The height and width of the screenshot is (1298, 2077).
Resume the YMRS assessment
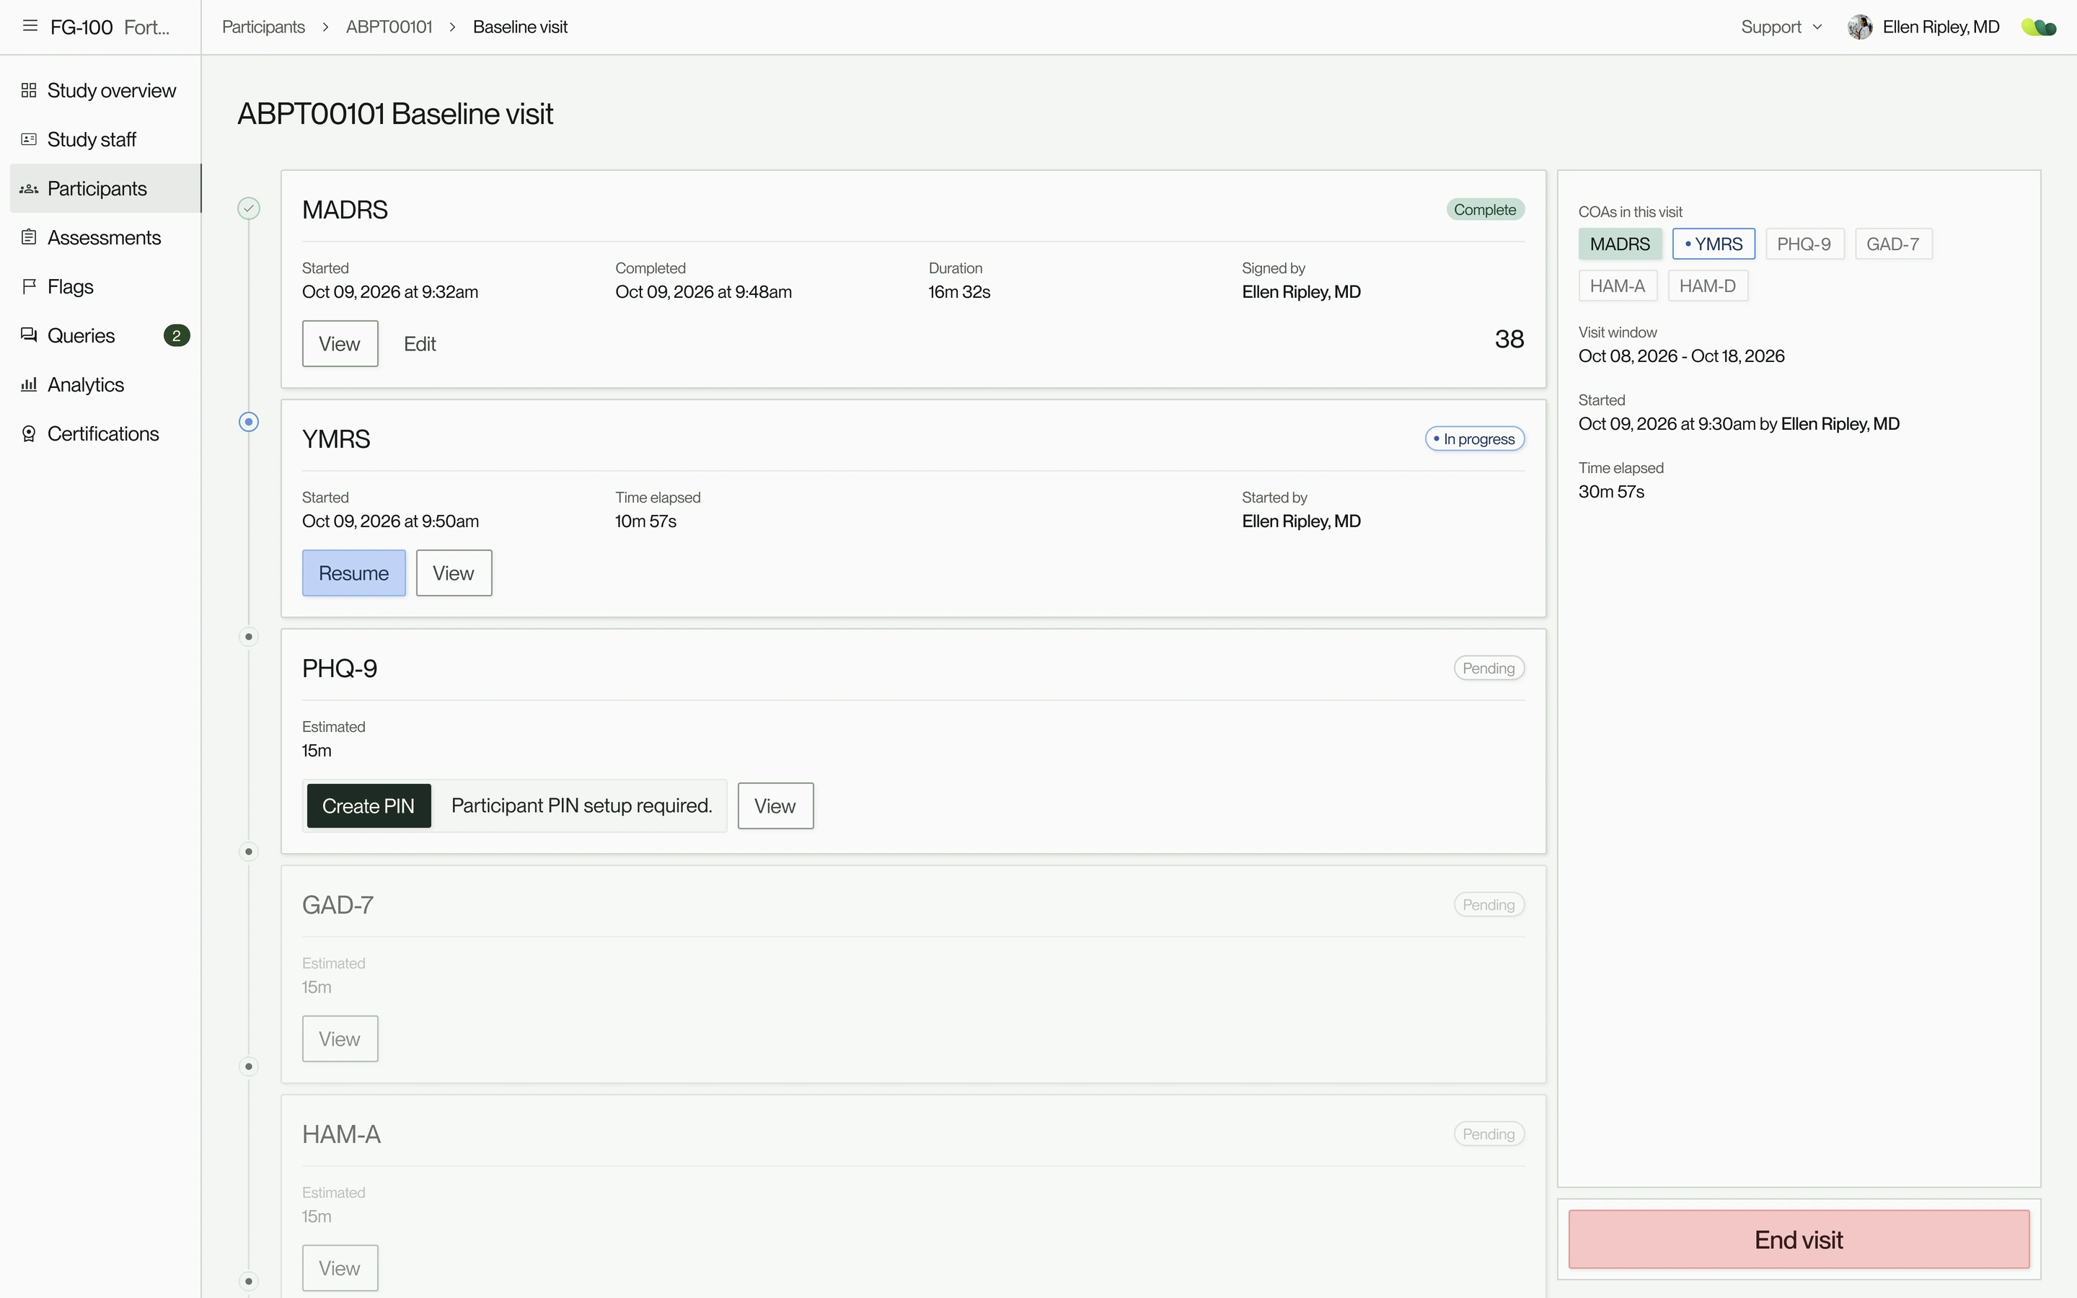[x=353, y=573]
